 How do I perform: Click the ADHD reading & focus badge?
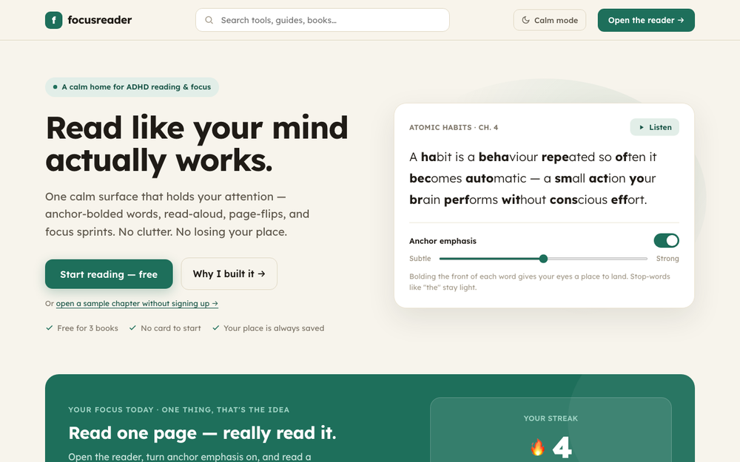click(132, 86)
